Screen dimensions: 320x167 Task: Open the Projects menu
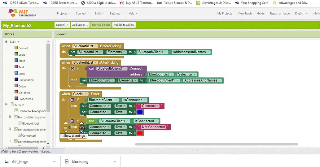[x=63, y=13]
